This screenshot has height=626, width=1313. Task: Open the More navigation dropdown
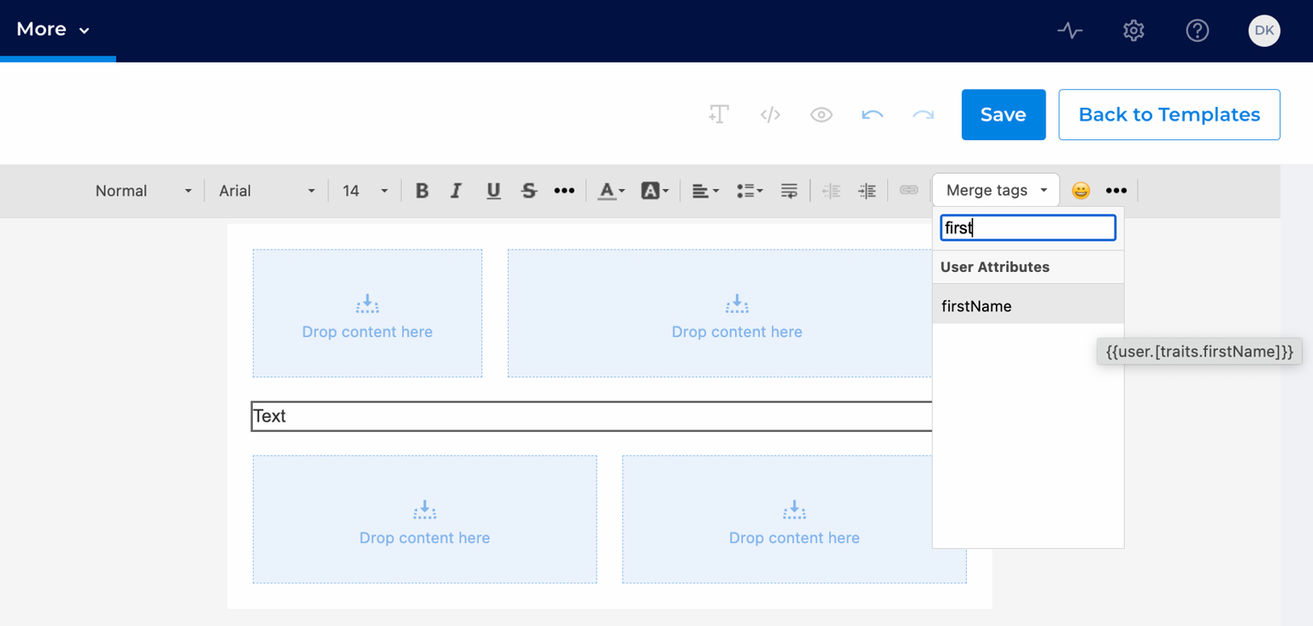pyautogui.click(x=53, y=29)
